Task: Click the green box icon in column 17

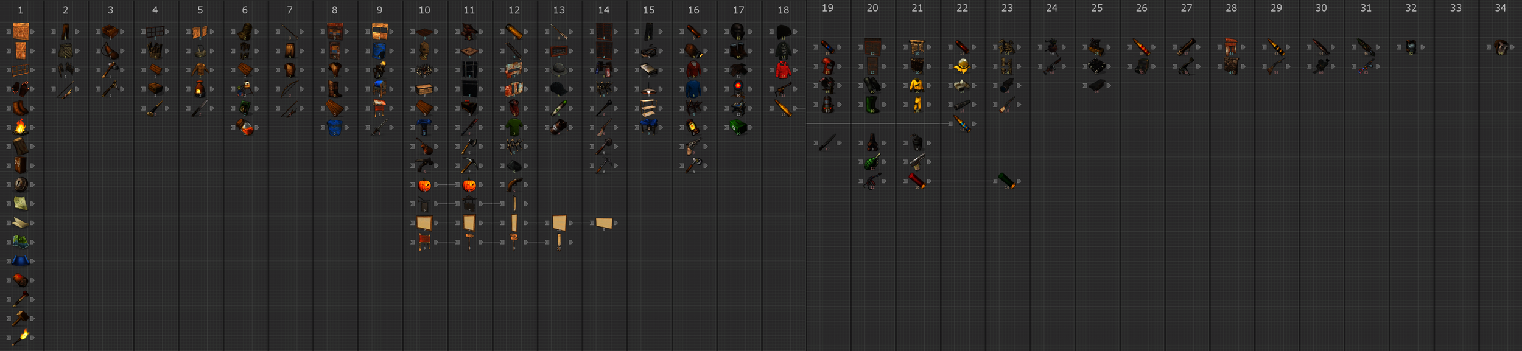Action: [x=738, y=127]
